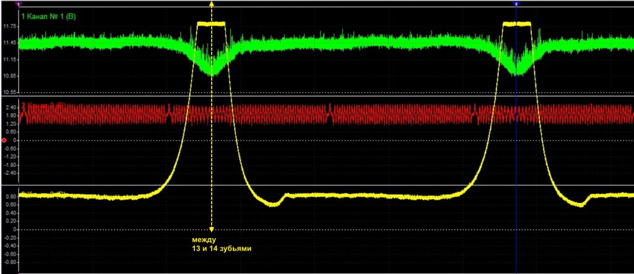
Task: Click the -1.80 scale value
Action: (11, 165)
